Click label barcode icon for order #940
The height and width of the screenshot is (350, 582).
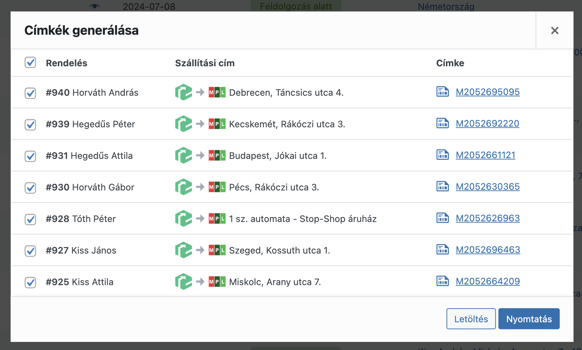point(442,92)
